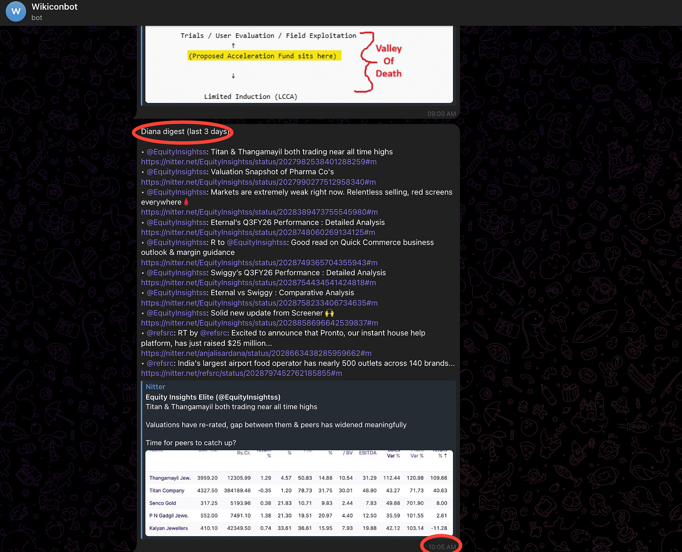
Task: Click 'Limited Induction (LCCA)' diagram text
Action: 251,97
